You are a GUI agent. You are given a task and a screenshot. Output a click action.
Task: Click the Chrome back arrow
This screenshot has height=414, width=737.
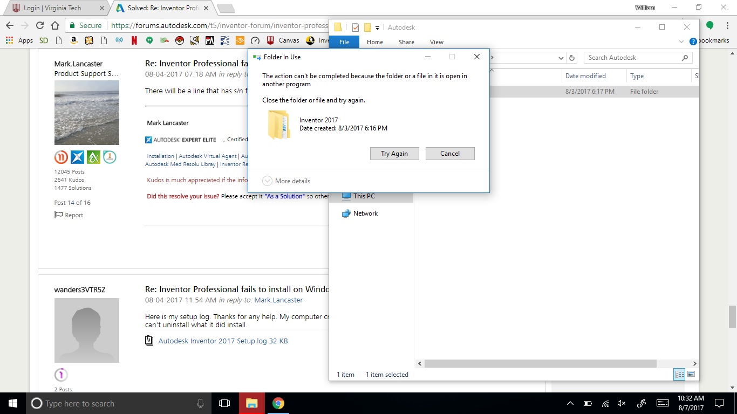click(x=9, y=25)
